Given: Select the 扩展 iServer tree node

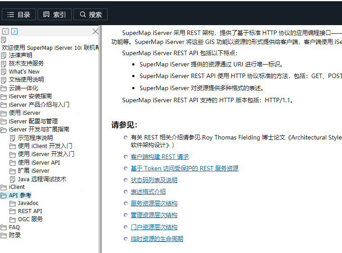Looking at the screenshot, I should pos(34,171).
